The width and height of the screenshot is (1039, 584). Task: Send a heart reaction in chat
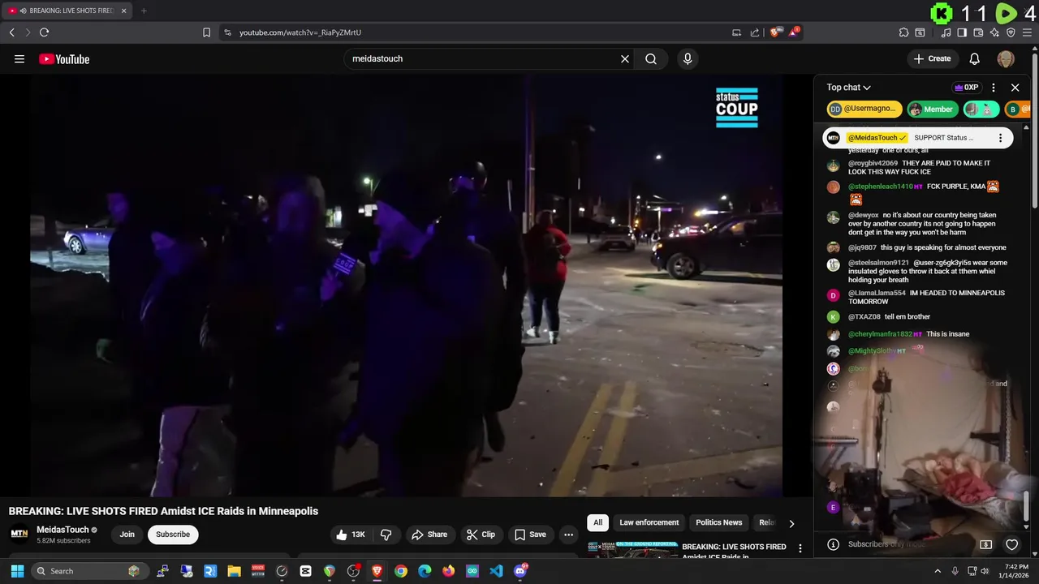(1011, 544)
